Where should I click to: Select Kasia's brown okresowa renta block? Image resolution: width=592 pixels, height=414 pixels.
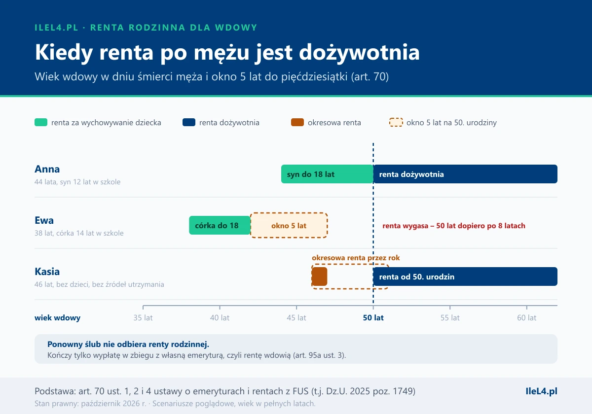click(x=320, y=276)
